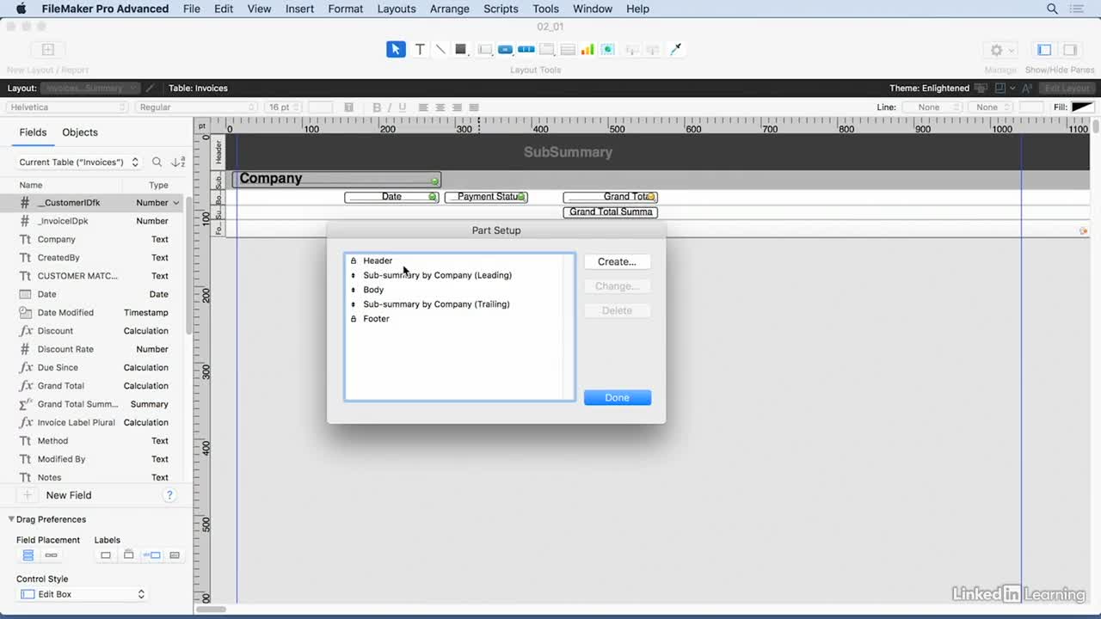
Task: Toggle Underline text formatting
Action: pos(402,107)
